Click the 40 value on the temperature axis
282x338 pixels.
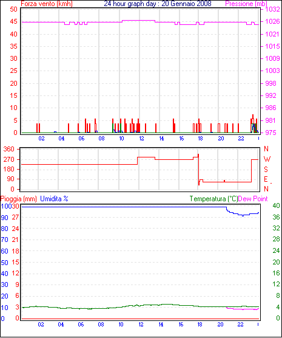point(276,205)
